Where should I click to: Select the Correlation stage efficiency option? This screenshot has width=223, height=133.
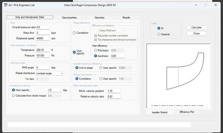(74, 33)
